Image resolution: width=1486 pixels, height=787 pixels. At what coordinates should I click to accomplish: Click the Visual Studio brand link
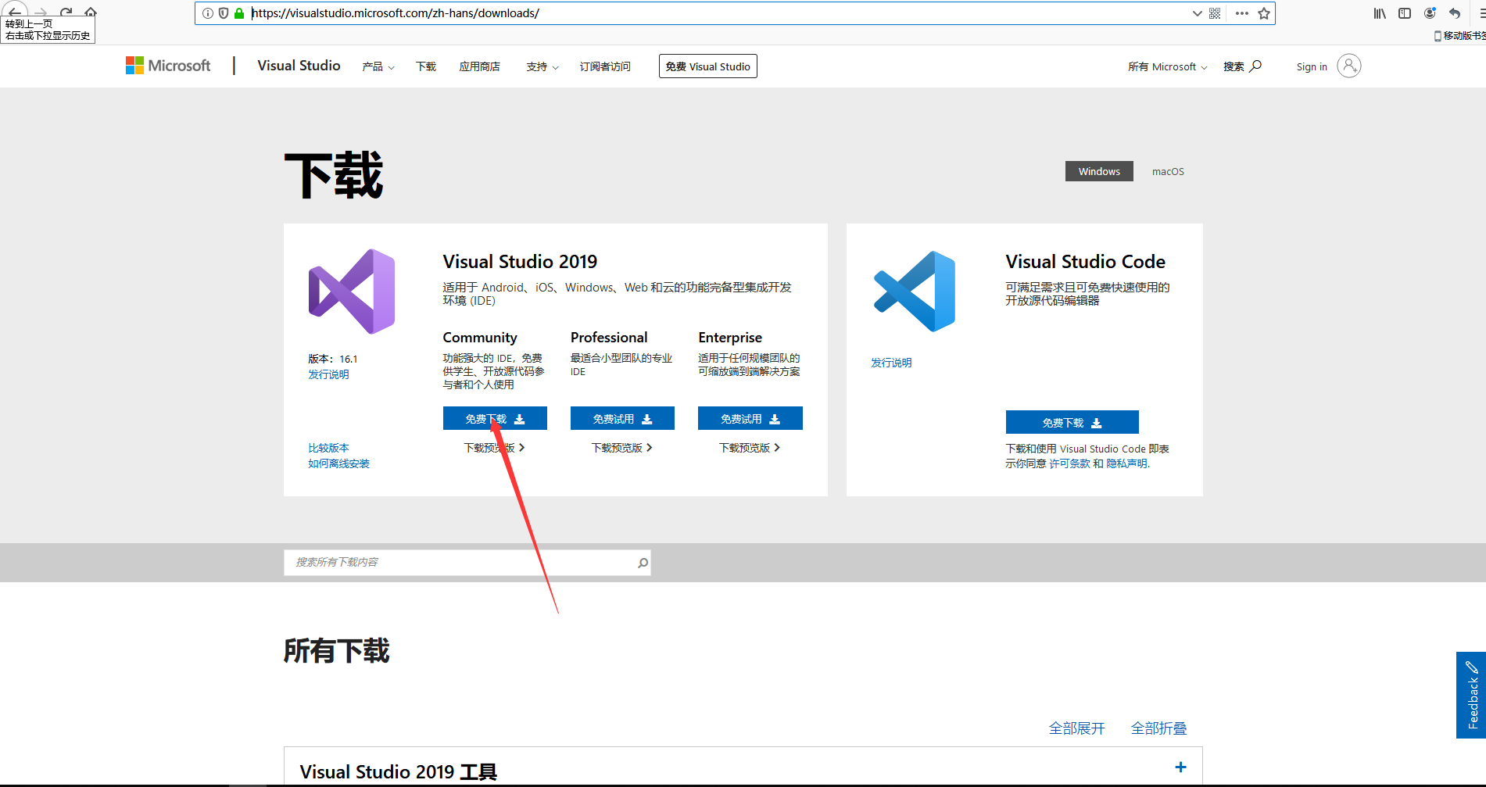click(x=299, y=66)
